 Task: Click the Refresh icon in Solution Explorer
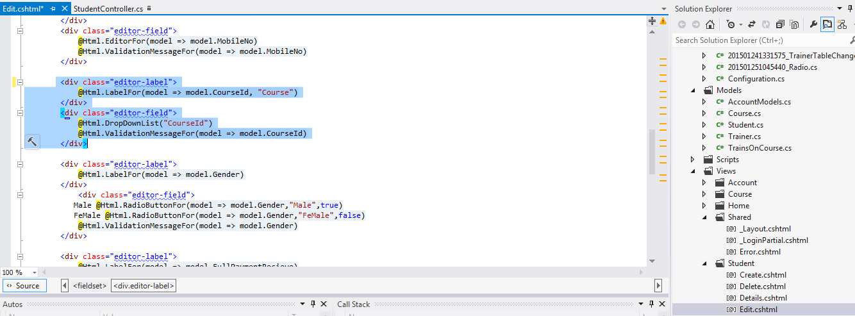coord(766,24)
